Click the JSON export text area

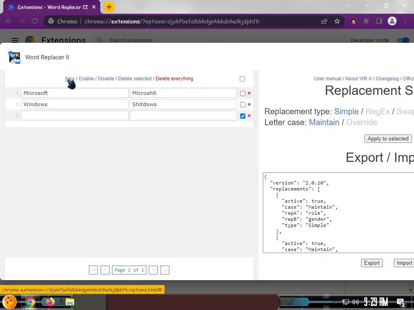pos(338,213)
